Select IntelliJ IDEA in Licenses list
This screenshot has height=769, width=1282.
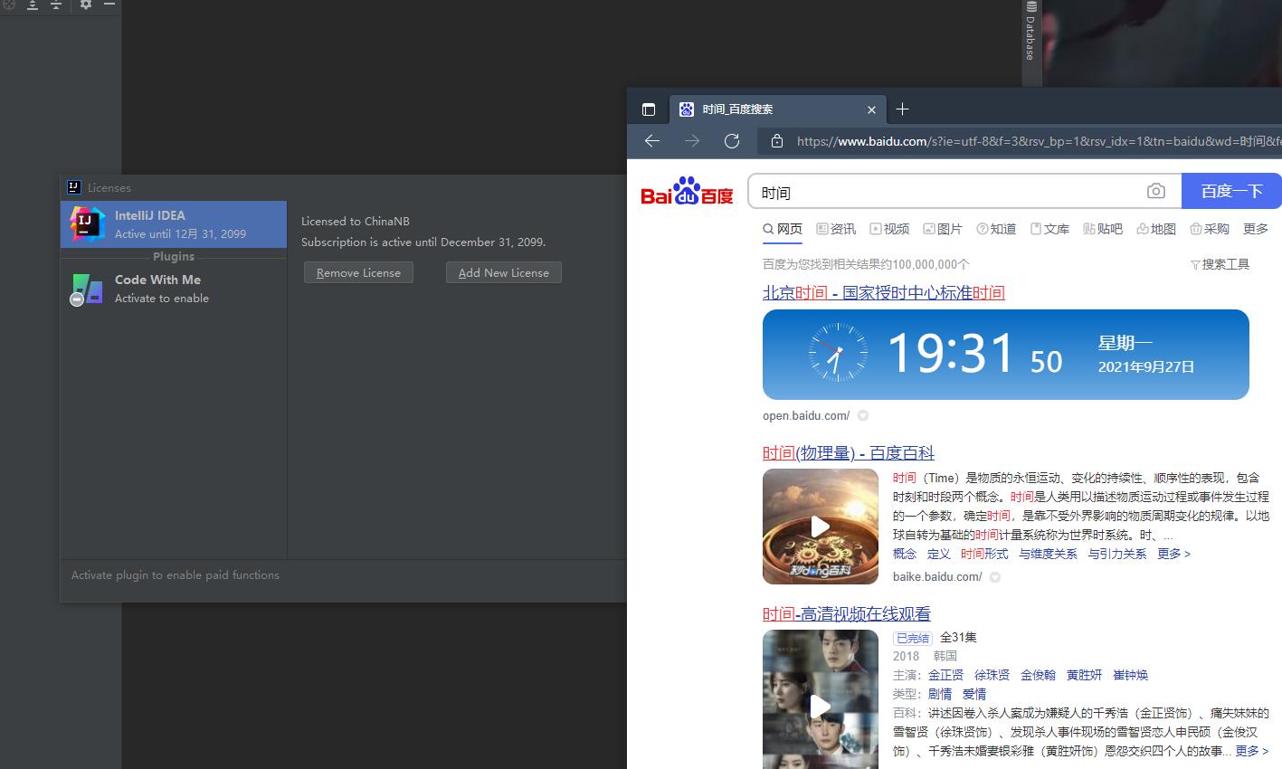click(174, 224)
